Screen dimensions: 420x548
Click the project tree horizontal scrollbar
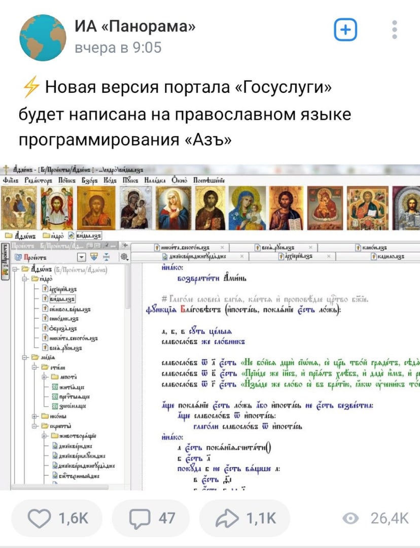tap(59, 487)
